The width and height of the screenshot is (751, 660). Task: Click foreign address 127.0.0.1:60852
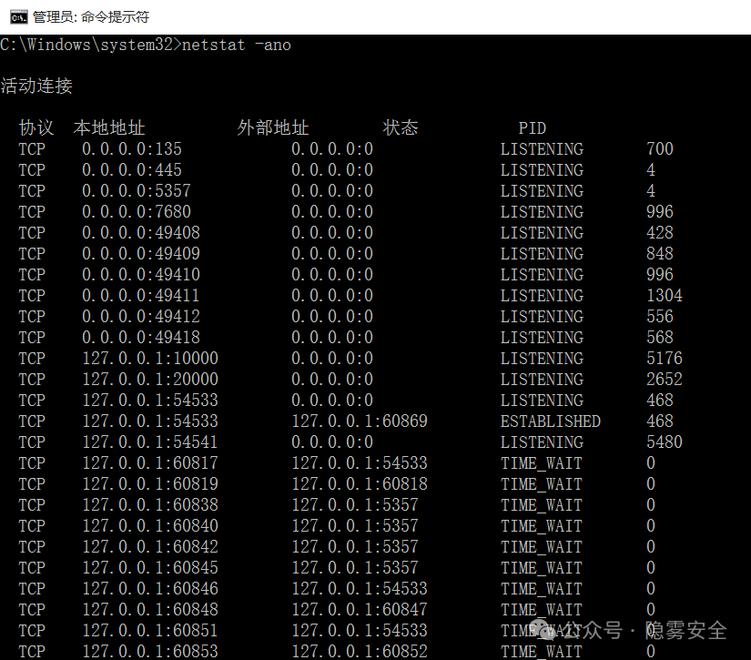coord(360,652)
